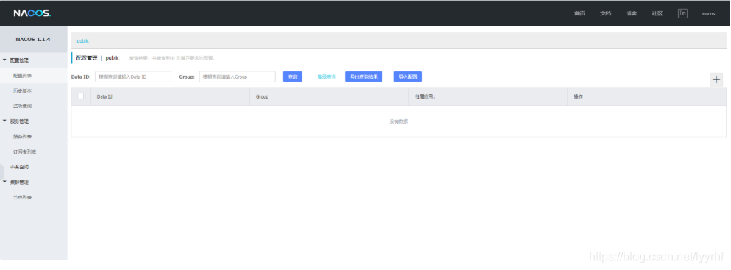The width and height of the screenshot is (731, 270).
Task: Open the 高级查询 link
Action: 327,77
